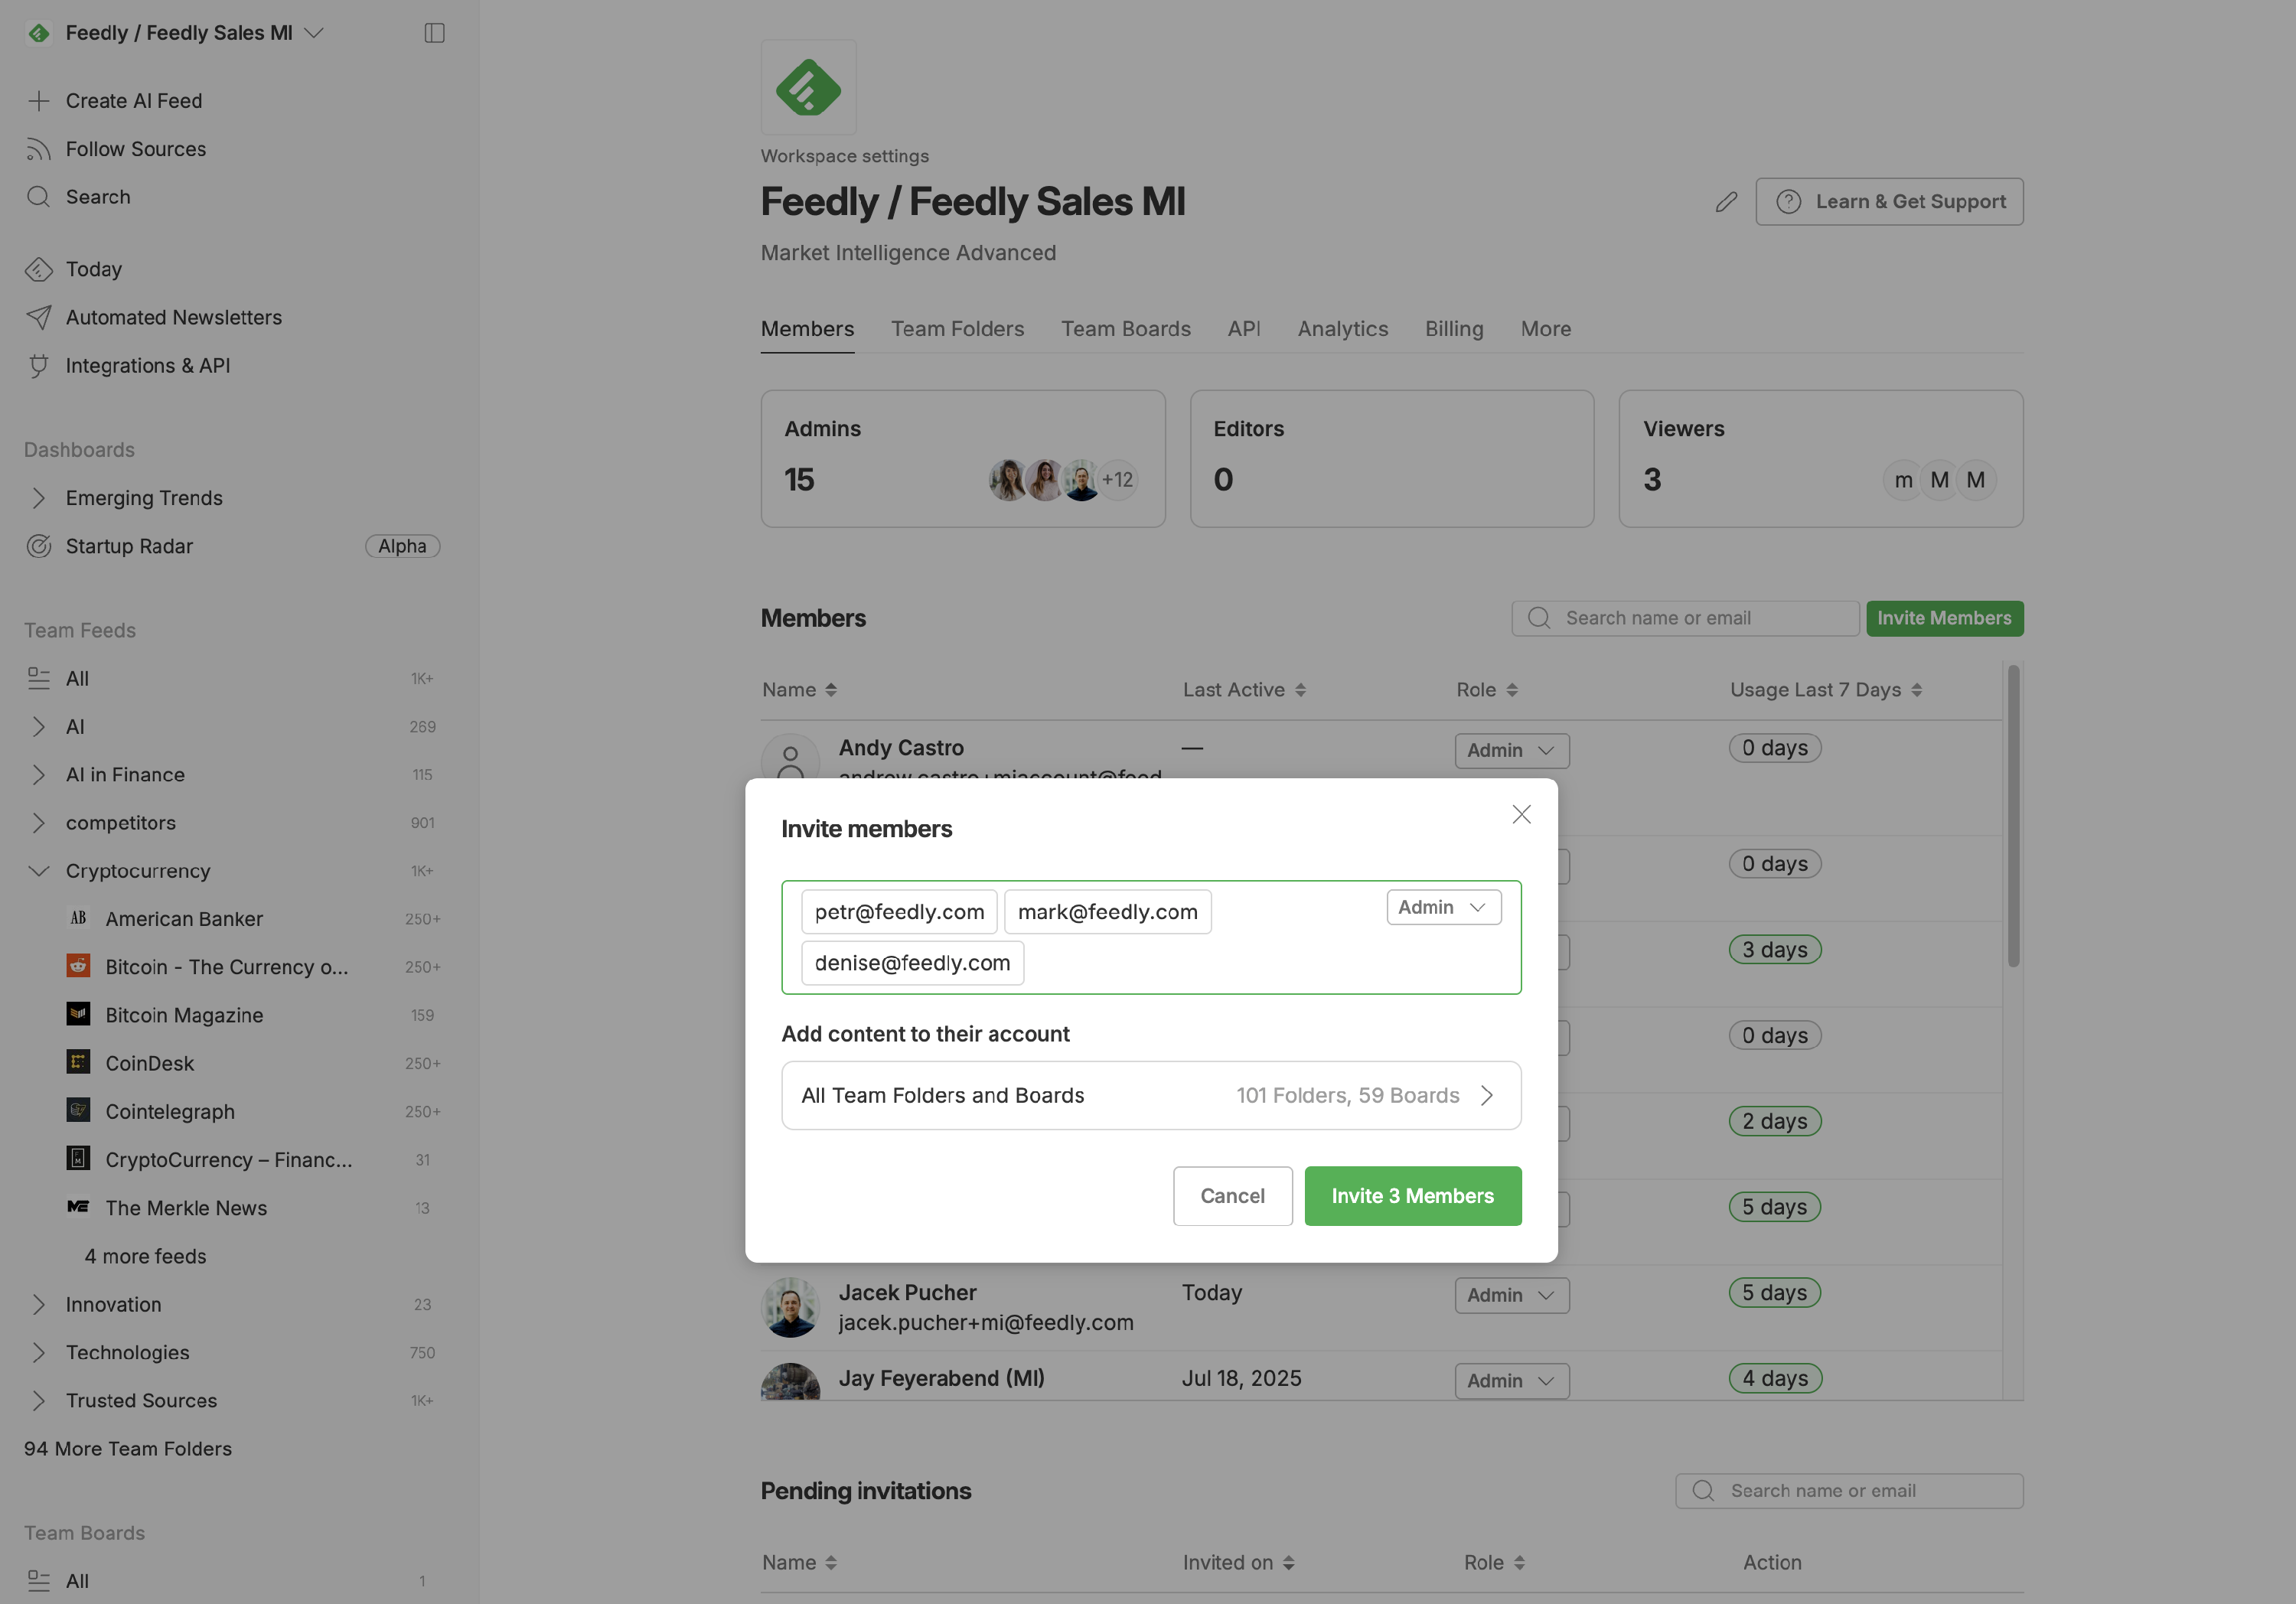
Task: Sort by Usage Last 7 Days
Action: pyautogui.click(x=1826, y=690)
